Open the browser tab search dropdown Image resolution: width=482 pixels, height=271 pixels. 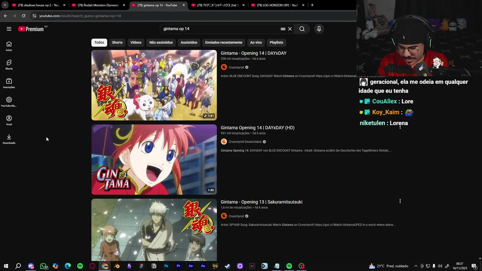5,5
